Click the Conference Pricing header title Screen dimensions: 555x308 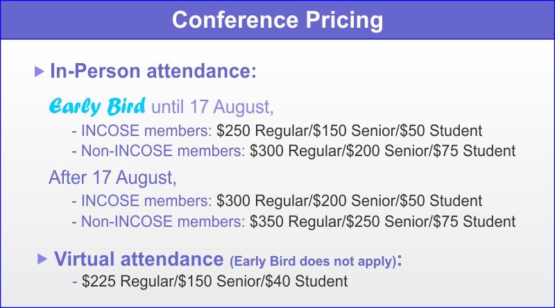(x=277, y=20)
